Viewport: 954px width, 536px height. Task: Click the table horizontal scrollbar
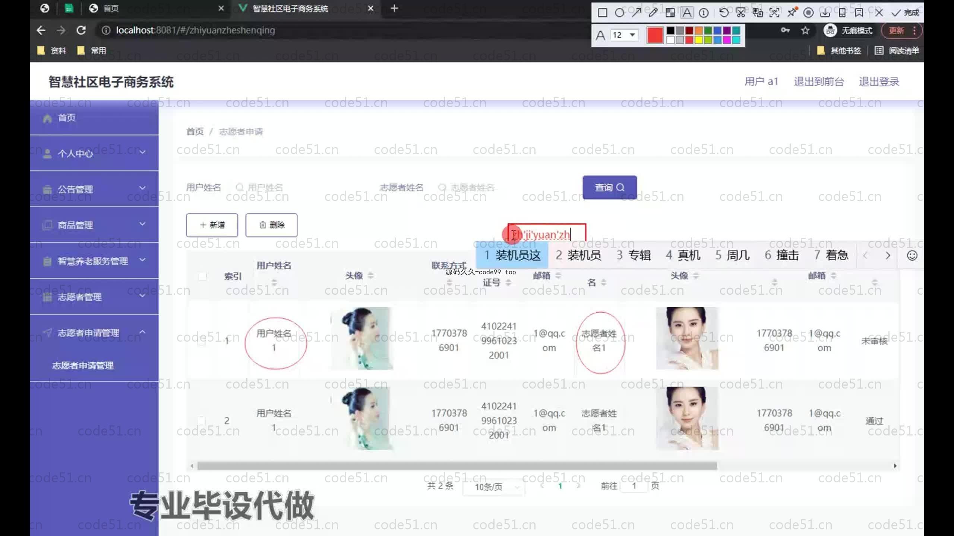click(457, 466)
